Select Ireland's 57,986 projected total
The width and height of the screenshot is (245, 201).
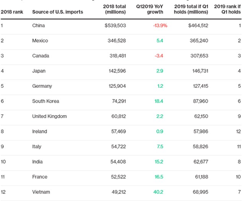point(201,132)
